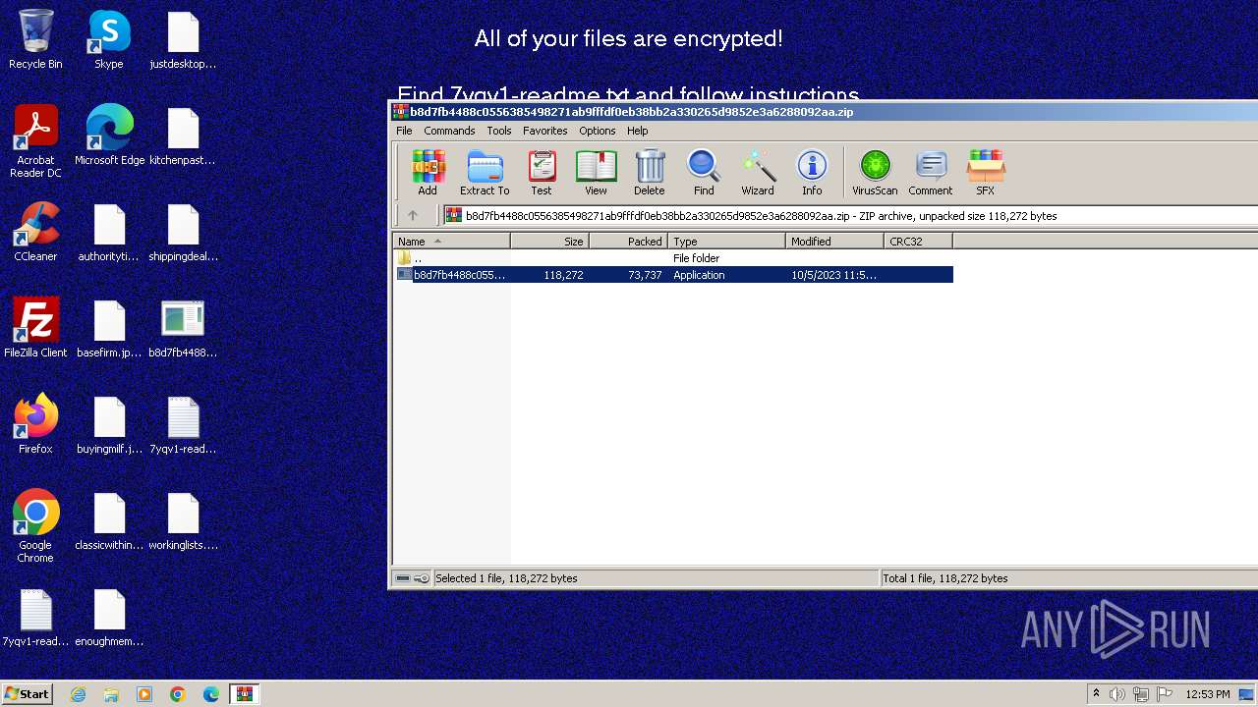This screenshot has height=707, width=1258.
Task: Click the drive icon in status bar
Action: click(x=403, y=578)
